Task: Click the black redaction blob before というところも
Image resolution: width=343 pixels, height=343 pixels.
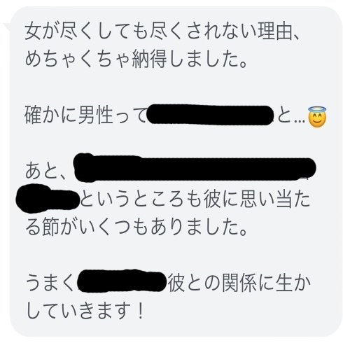Action: (x=48, y=199)
